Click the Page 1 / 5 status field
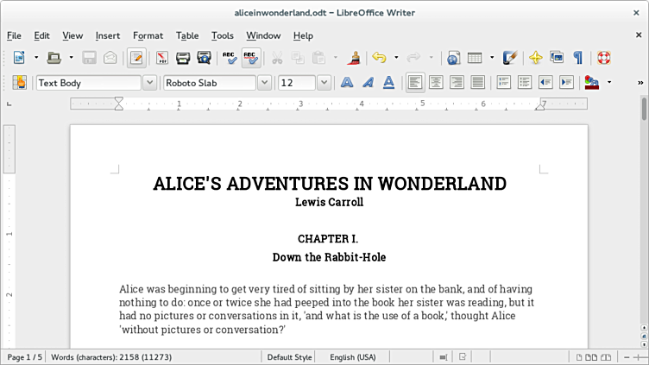The height and width of the screenshot is (365, 649). click(x=24, y=357)
